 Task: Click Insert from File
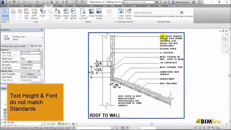pos(83,14)
